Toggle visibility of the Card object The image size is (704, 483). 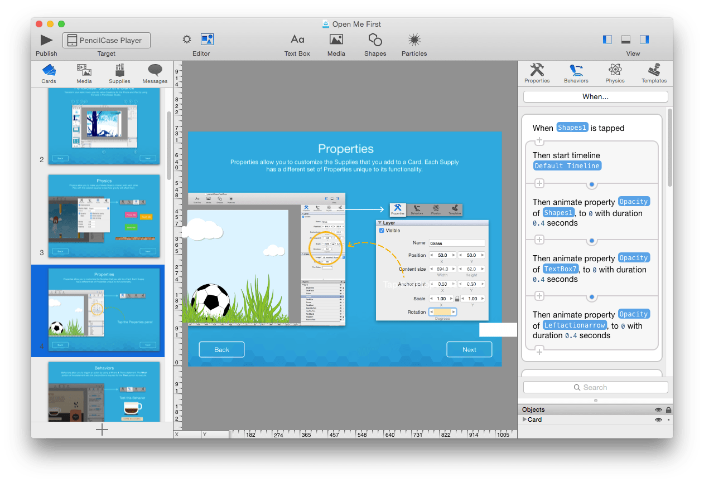tap(658, 419)
